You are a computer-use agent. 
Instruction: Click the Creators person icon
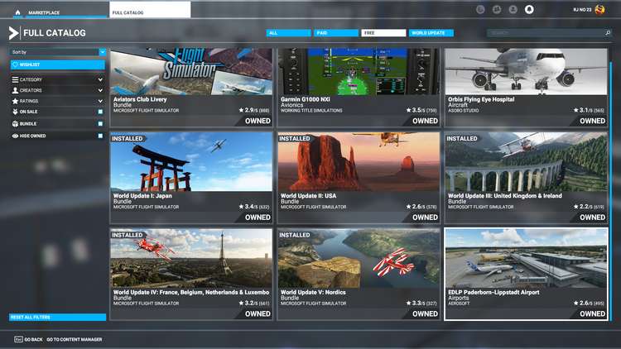point(15,90)
